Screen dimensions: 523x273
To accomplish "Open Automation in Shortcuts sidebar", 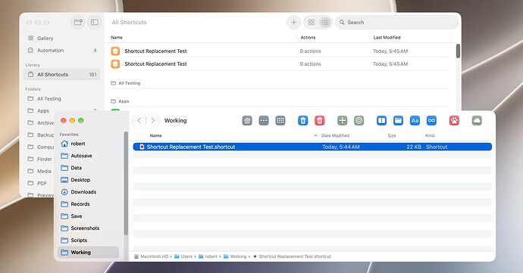I will pyautogui.click(x=62, y=50).
